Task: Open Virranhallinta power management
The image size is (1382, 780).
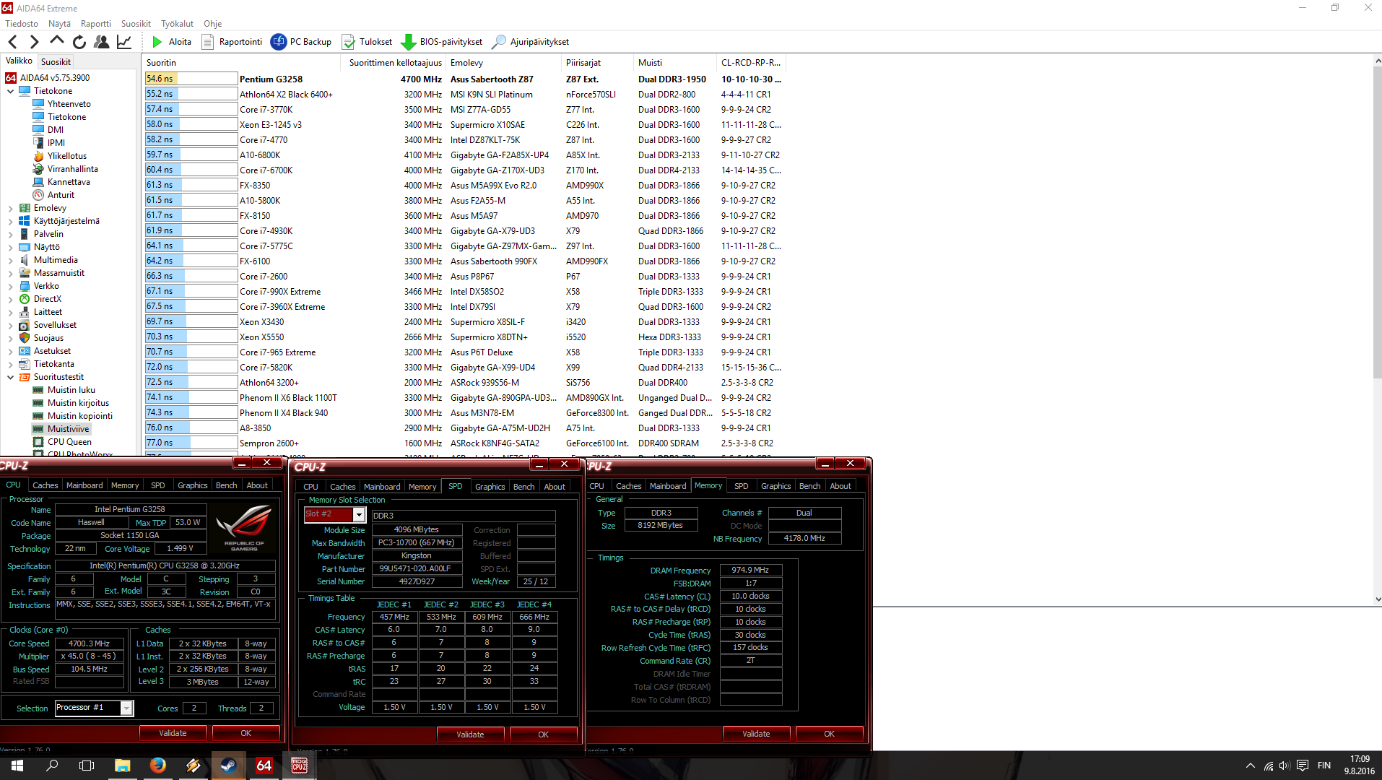Action: click(73, 169)
